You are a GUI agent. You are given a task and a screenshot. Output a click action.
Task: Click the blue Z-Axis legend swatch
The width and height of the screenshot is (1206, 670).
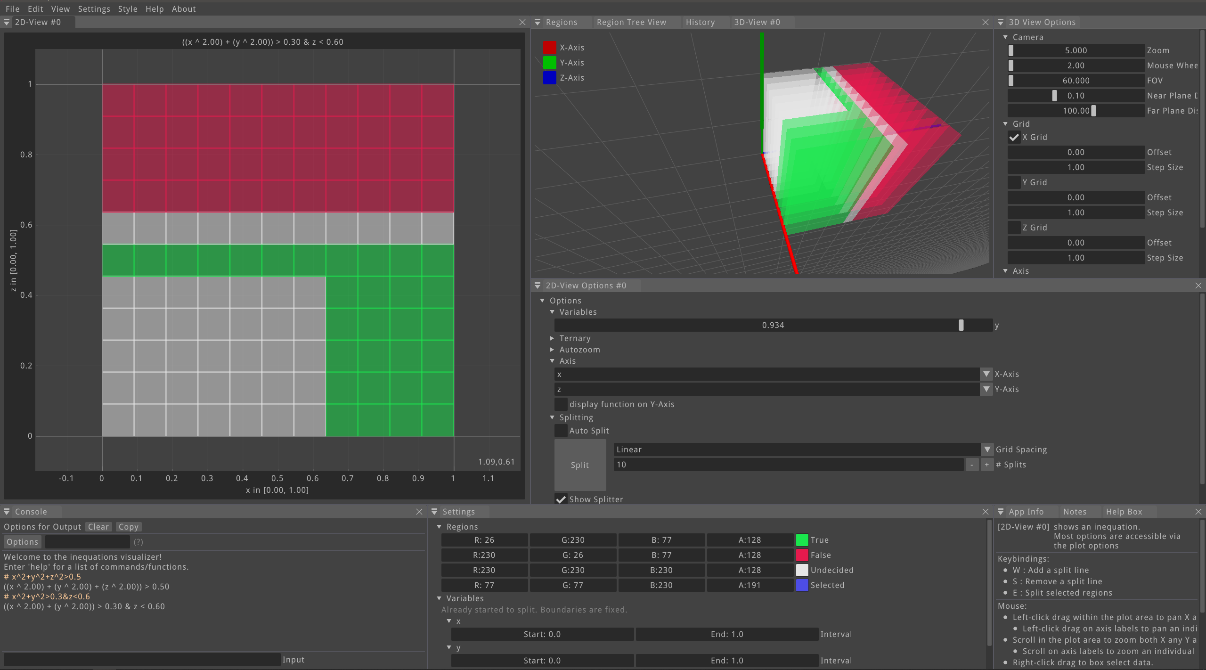[x=550, y=78]
